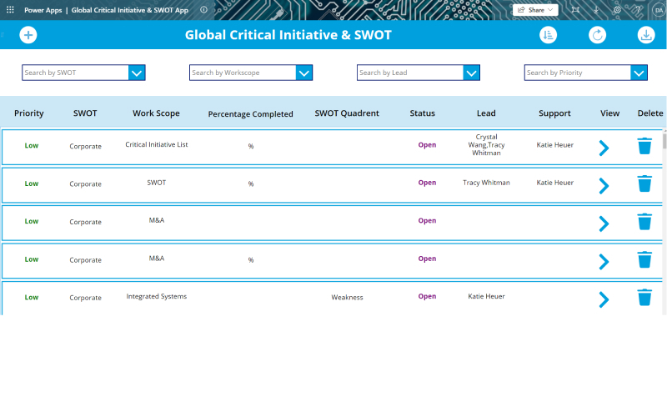Viewport: 667px width, 417px height.
Task: Open the Power Apps app launcher grid
Action: [10, 9]
